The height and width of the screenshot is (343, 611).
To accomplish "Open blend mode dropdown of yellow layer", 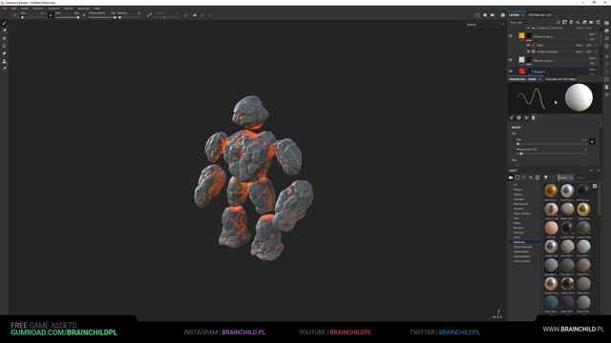I will (x=592, y=34).
